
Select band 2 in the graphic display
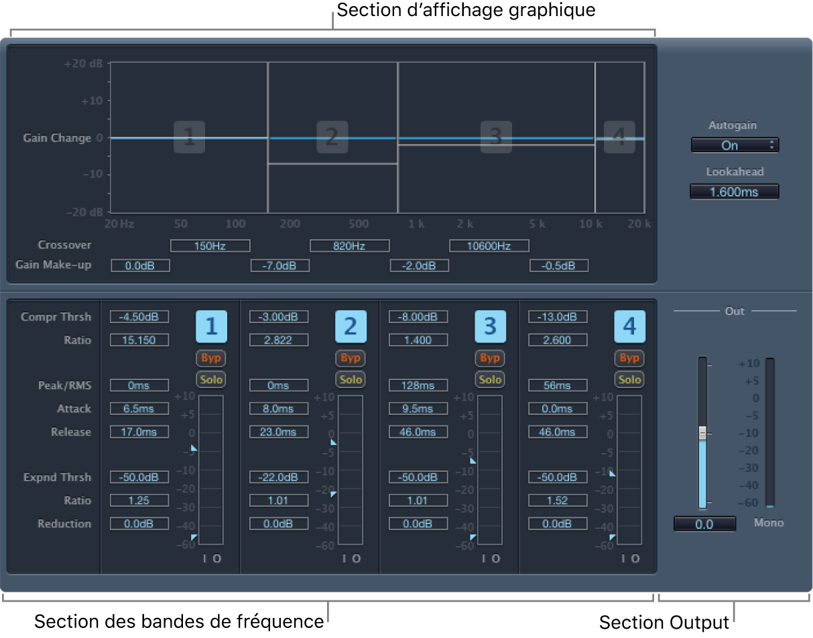click(x=333, y=138)
